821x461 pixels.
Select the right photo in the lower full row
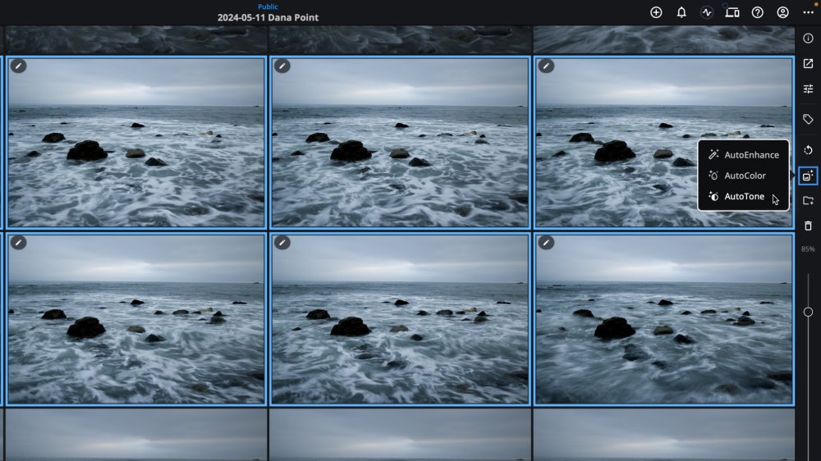pos(664,319)
